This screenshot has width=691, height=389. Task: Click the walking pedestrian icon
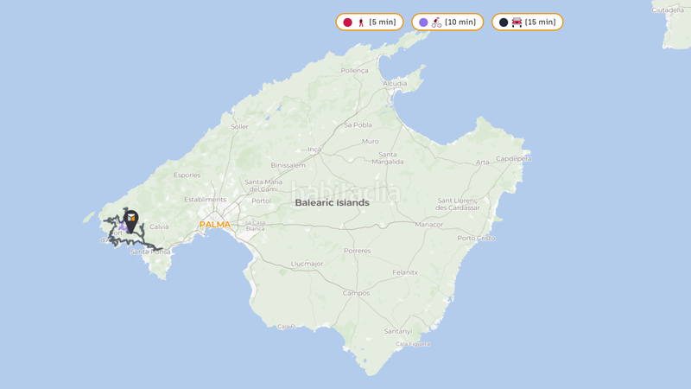tap(361, 22)
